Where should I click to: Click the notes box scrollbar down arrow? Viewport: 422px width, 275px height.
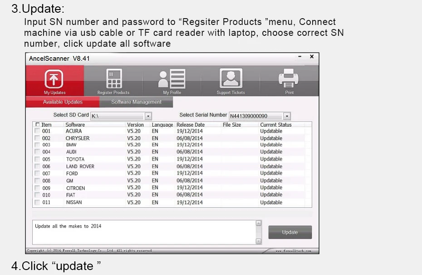click(259, 241)
